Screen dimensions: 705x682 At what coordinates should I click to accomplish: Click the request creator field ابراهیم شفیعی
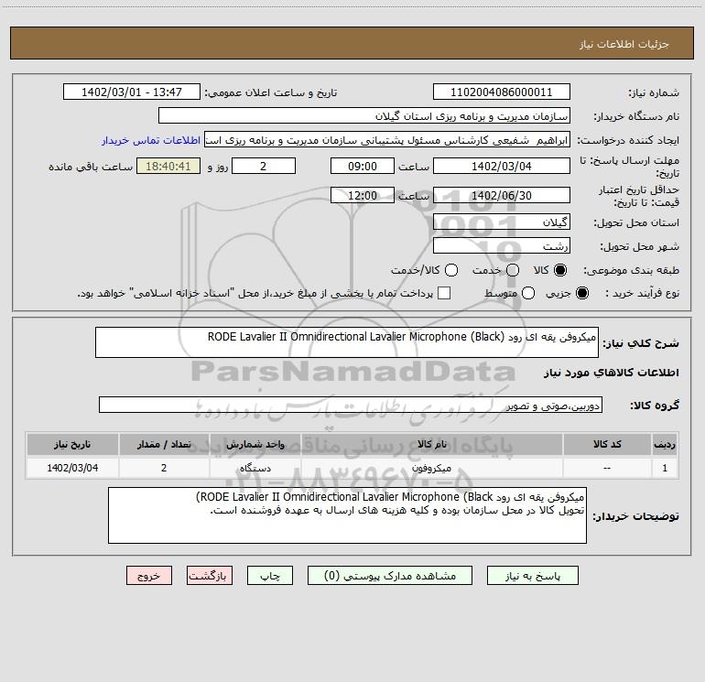click(387, 140)
